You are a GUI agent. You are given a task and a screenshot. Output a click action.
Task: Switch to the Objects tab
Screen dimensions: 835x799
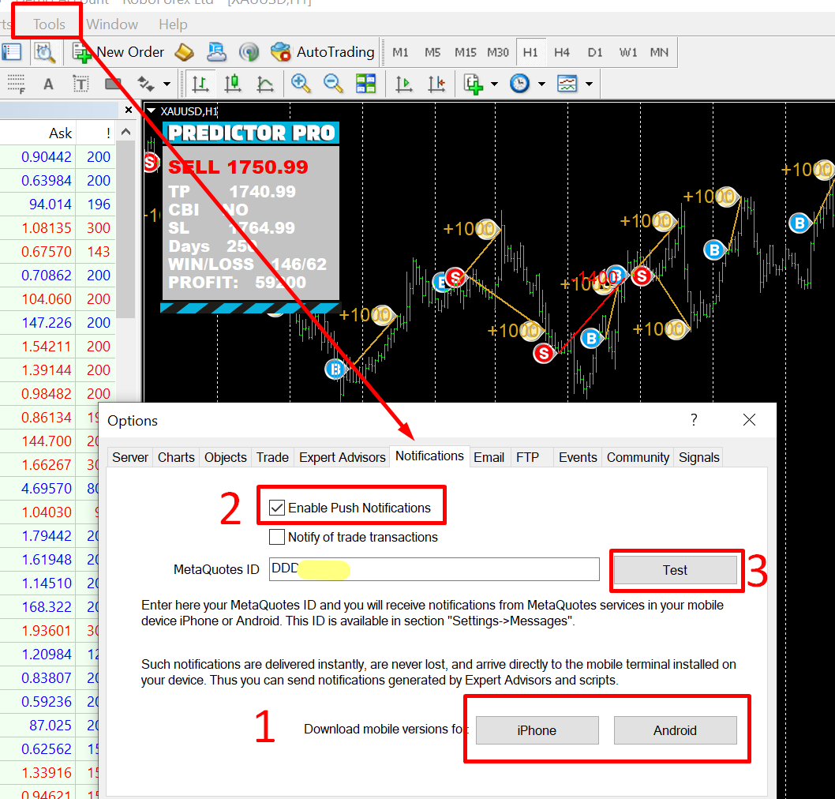225,458
